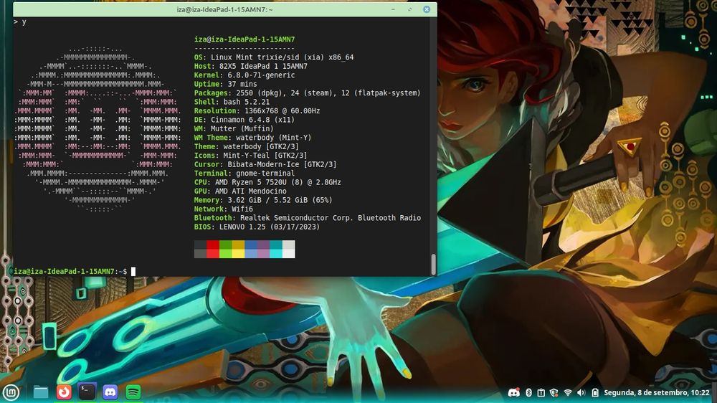Click the 'BIOS: LENOVO 1.25' line
Viewport: 717px width, 403px height.
(x=257, y=227)
